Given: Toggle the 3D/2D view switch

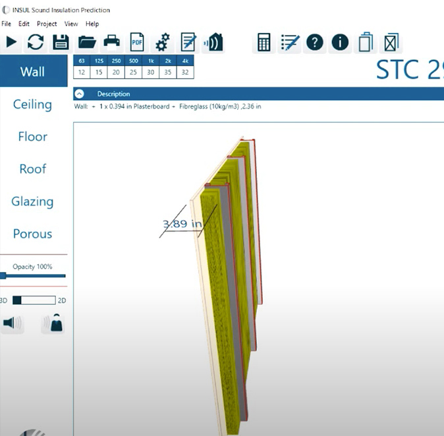Looking at the screenshot, I should (x=33, y=300).
